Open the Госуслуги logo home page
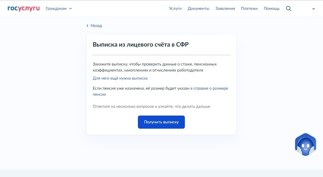Viewport: 323px width, 177px height. tap(24, 9)
